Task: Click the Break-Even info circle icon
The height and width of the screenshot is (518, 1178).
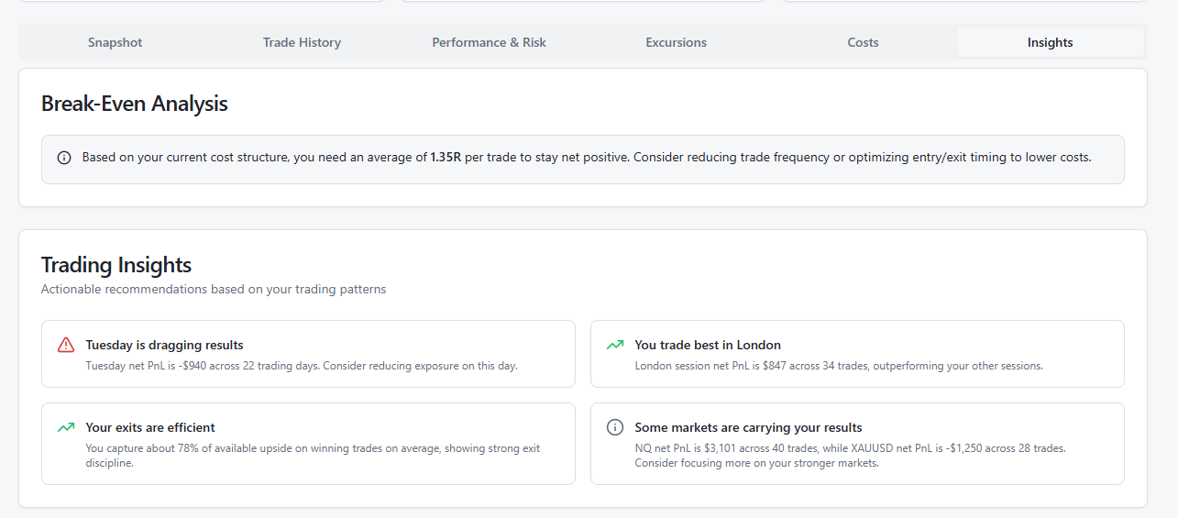Action: (x=64, y=158)
